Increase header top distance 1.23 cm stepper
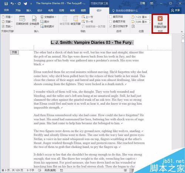The width and height of the screenshot is (185, 173). (150, 16)
